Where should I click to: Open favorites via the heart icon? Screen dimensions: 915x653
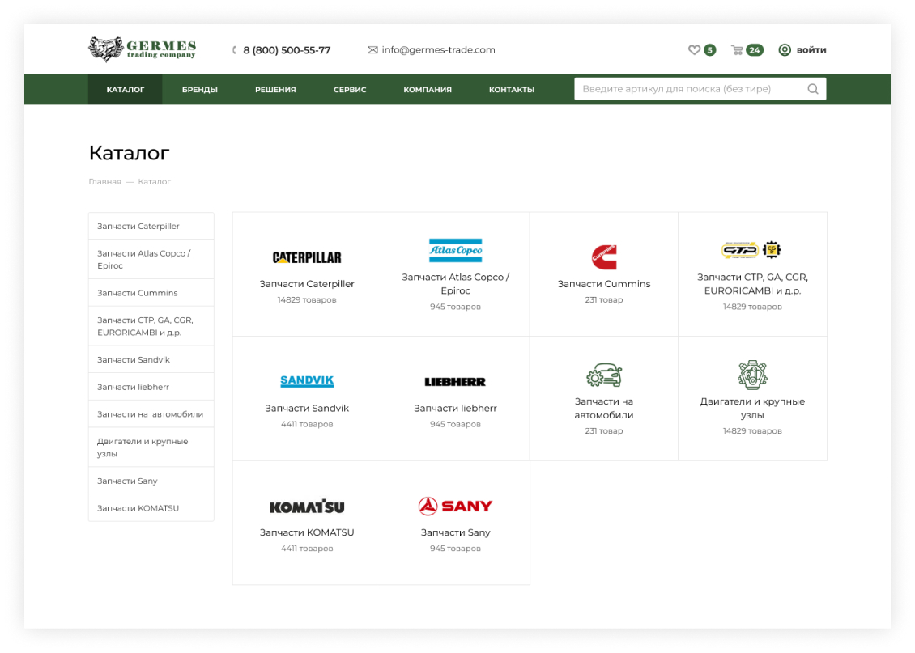point(694,50)
